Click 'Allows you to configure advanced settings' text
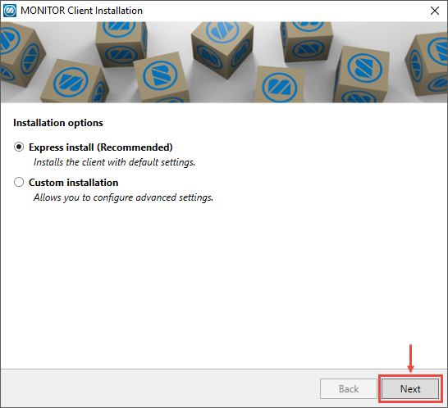This screenshot has width=448, height=408. click(123, 197)
